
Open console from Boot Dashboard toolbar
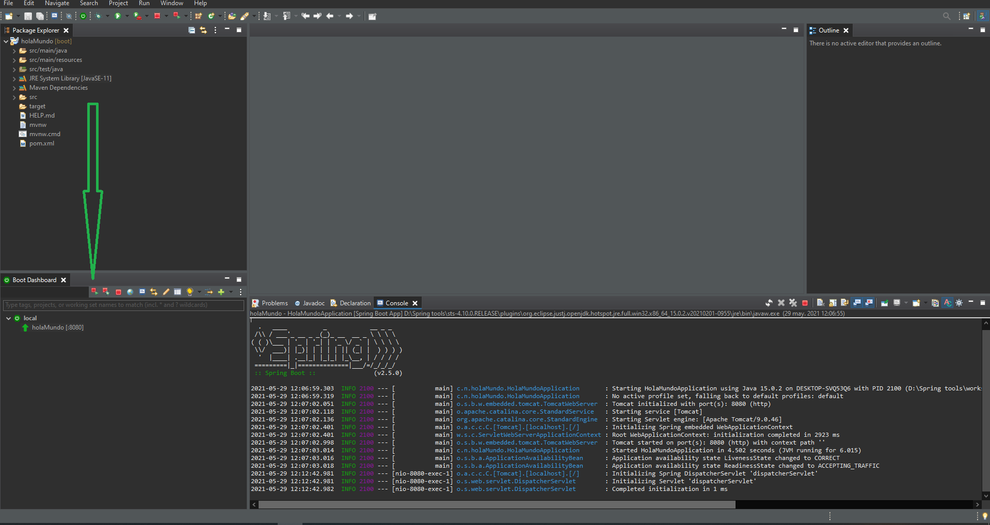pos(142,292)
